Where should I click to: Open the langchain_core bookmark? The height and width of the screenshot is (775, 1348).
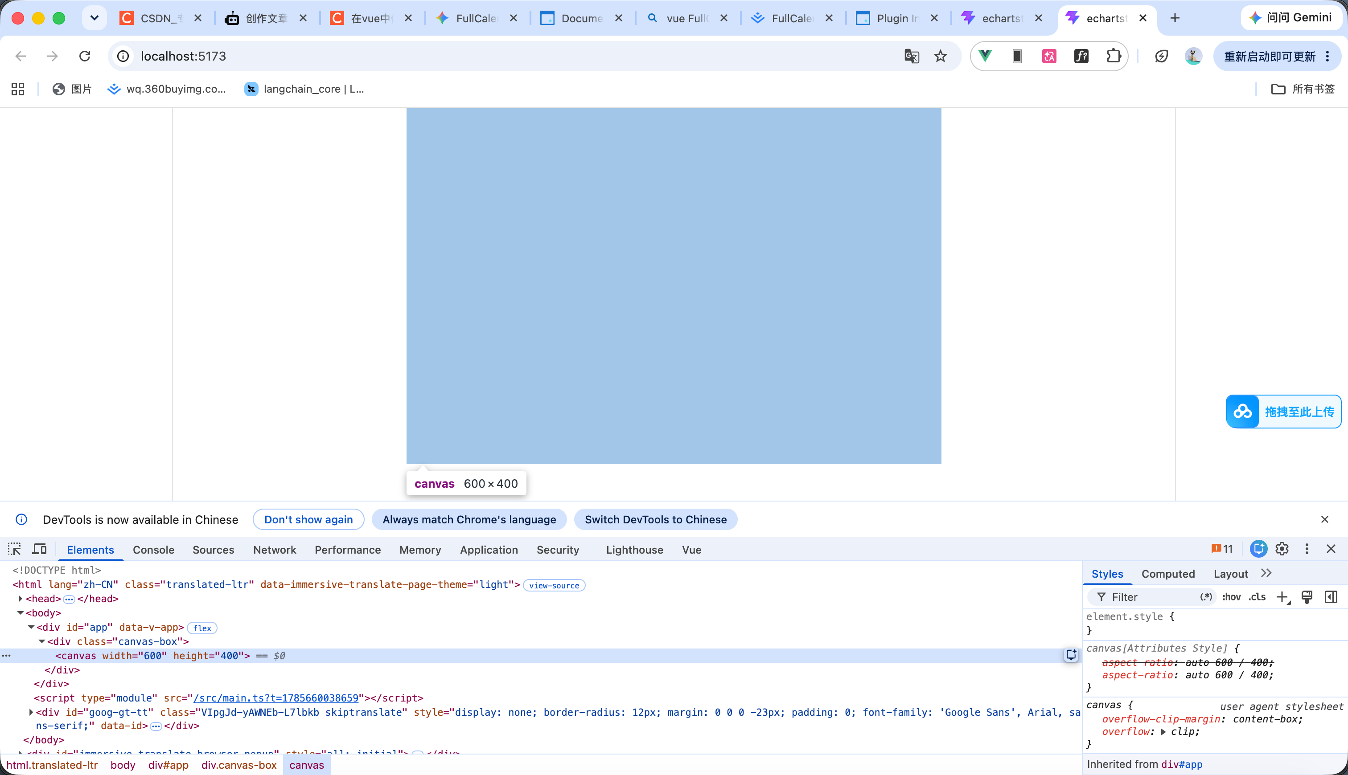[x=304, y=89]
